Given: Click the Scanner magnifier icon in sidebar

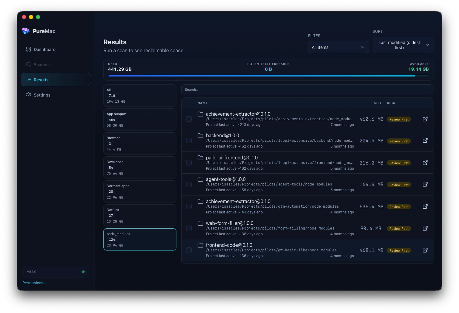Looking at the screenshot, I should 29,64.
